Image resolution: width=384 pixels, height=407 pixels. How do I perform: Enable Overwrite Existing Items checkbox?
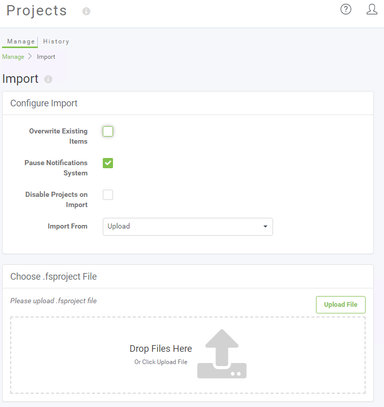[x=108, y=131]
